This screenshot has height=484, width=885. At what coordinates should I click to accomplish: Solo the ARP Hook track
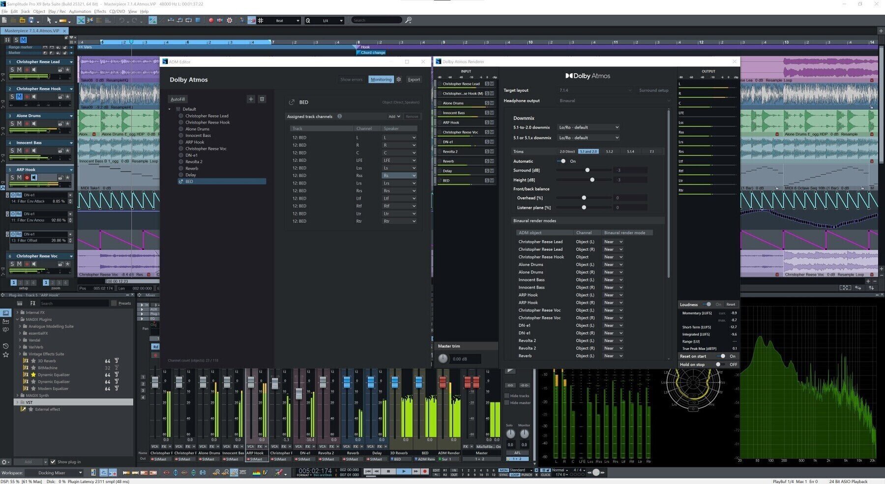(x=12, y=178)
